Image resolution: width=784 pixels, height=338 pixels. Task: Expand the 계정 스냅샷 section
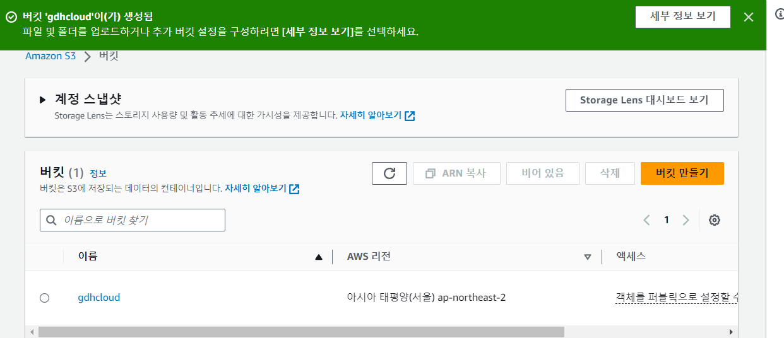[x=43, y=100]
